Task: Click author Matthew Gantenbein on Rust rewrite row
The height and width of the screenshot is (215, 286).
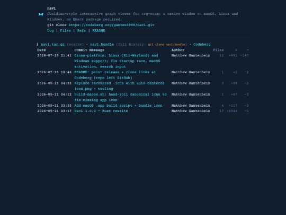Action: (191, 111)
